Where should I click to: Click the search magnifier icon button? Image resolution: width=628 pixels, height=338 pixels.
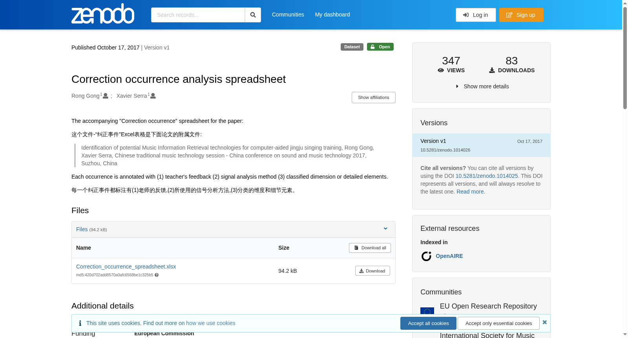pyautogui.click(x=253, y=15)
